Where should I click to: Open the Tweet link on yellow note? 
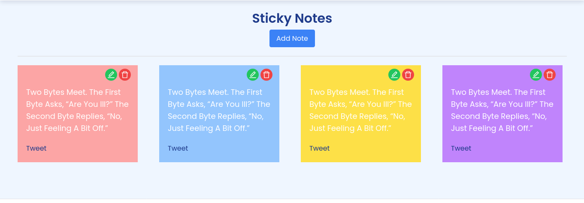tap(320, 148)
